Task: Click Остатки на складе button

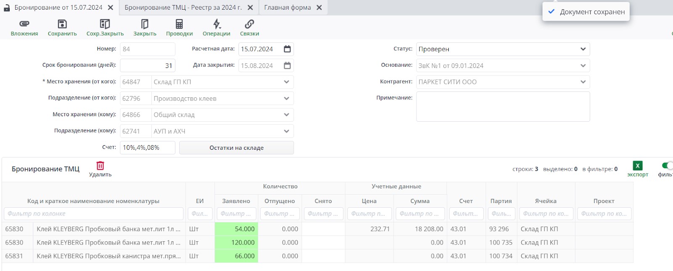Action: (236, 148)
